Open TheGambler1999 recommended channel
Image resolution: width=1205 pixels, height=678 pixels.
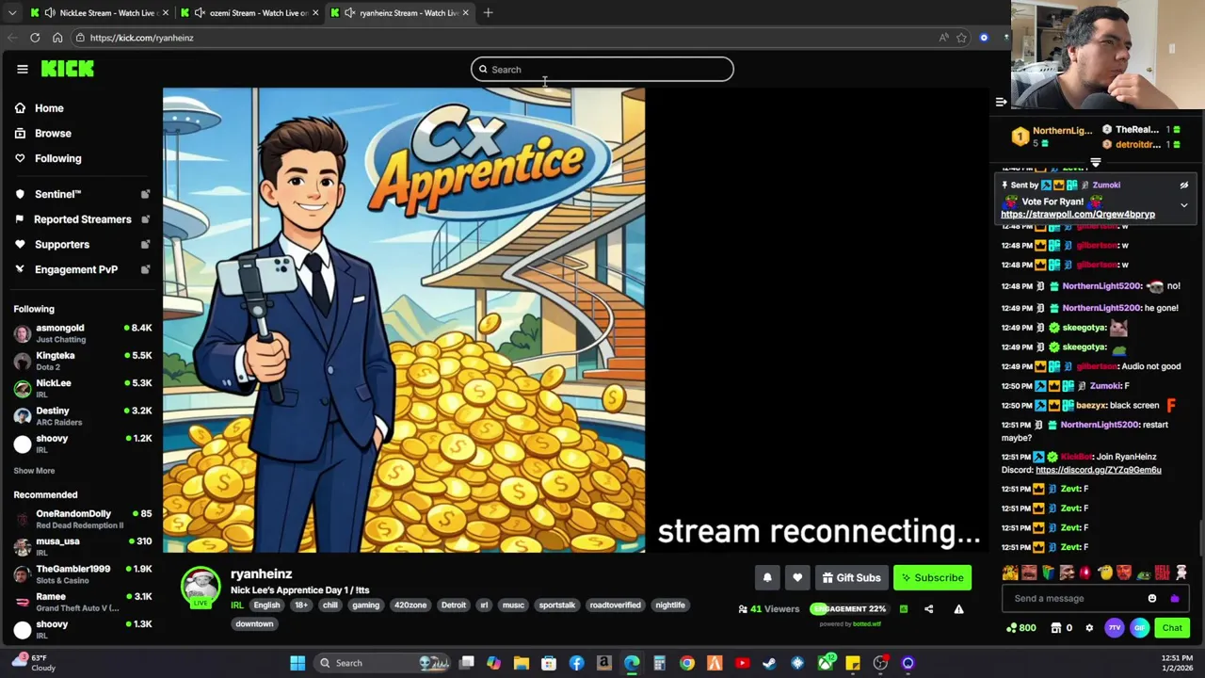tap(82, 573)
